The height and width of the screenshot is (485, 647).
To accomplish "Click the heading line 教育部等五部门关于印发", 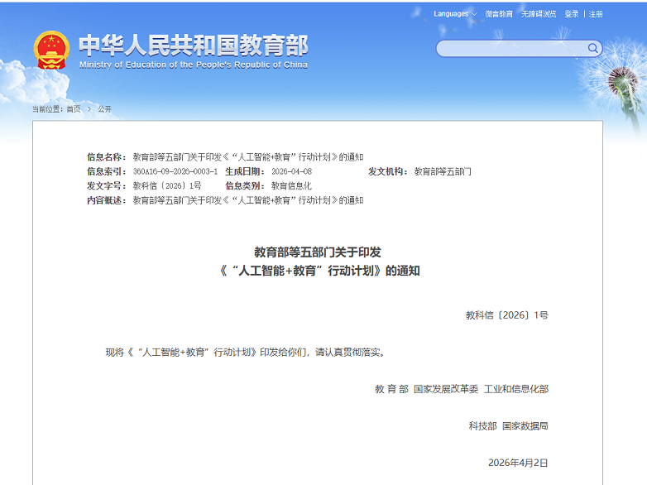I will (x=318, y=252).
